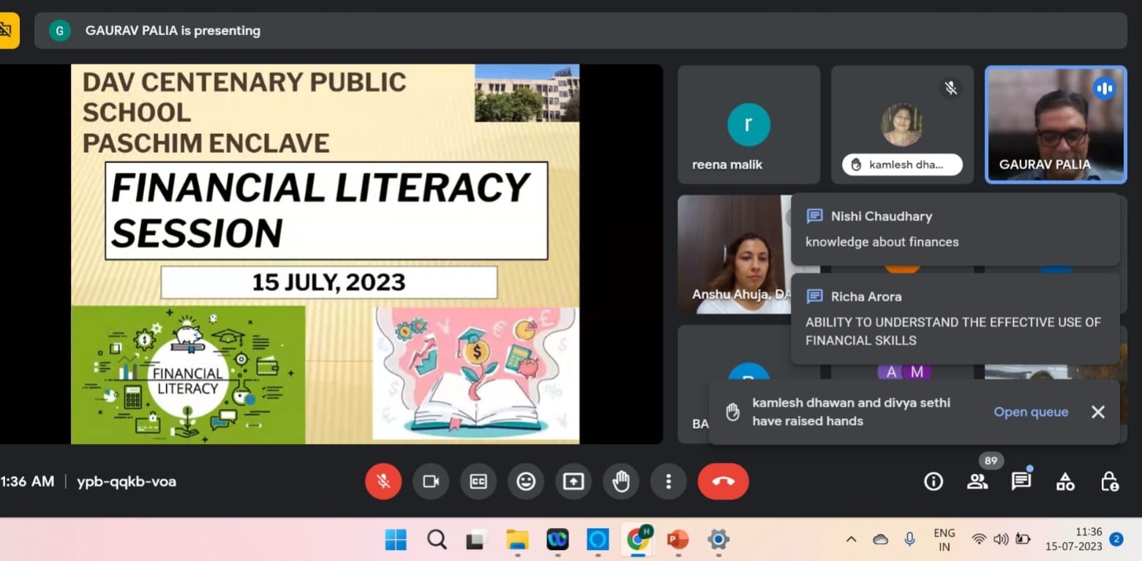This screenshot has height=561, width=1142.
Task: Click the battery tray icon
Action: click(x=1023, y=539)
